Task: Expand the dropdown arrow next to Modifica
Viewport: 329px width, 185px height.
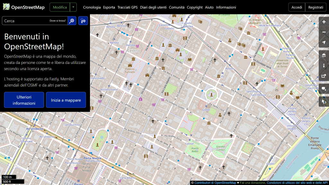Action: pos(74,7)
